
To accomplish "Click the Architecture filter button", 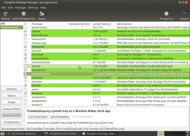I will click(12, 122).
